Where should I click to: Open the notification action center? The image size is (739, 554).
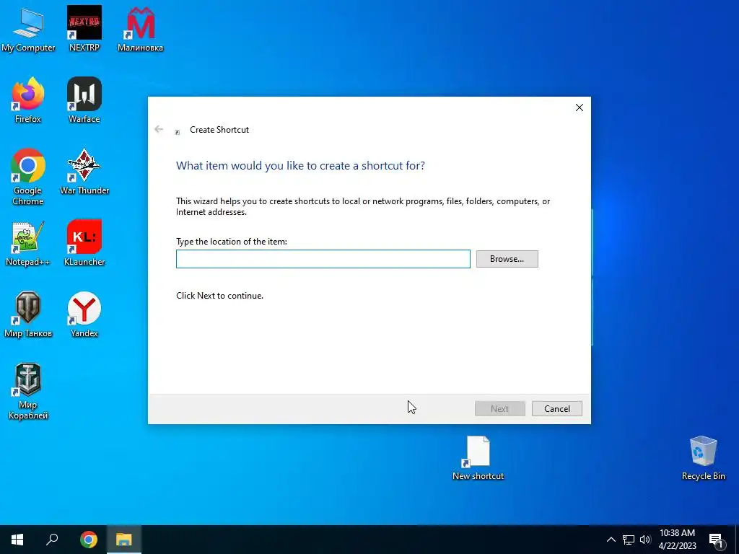pos(716,540)
